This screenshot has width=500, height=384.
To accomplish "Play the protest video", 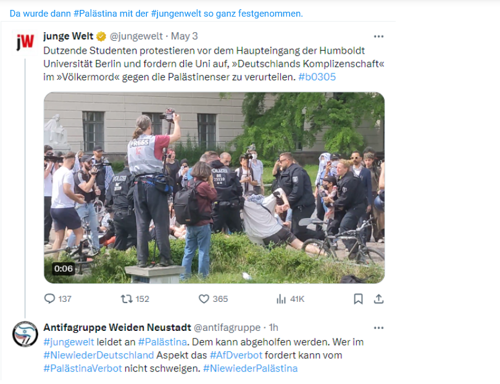I will point(214,188).
